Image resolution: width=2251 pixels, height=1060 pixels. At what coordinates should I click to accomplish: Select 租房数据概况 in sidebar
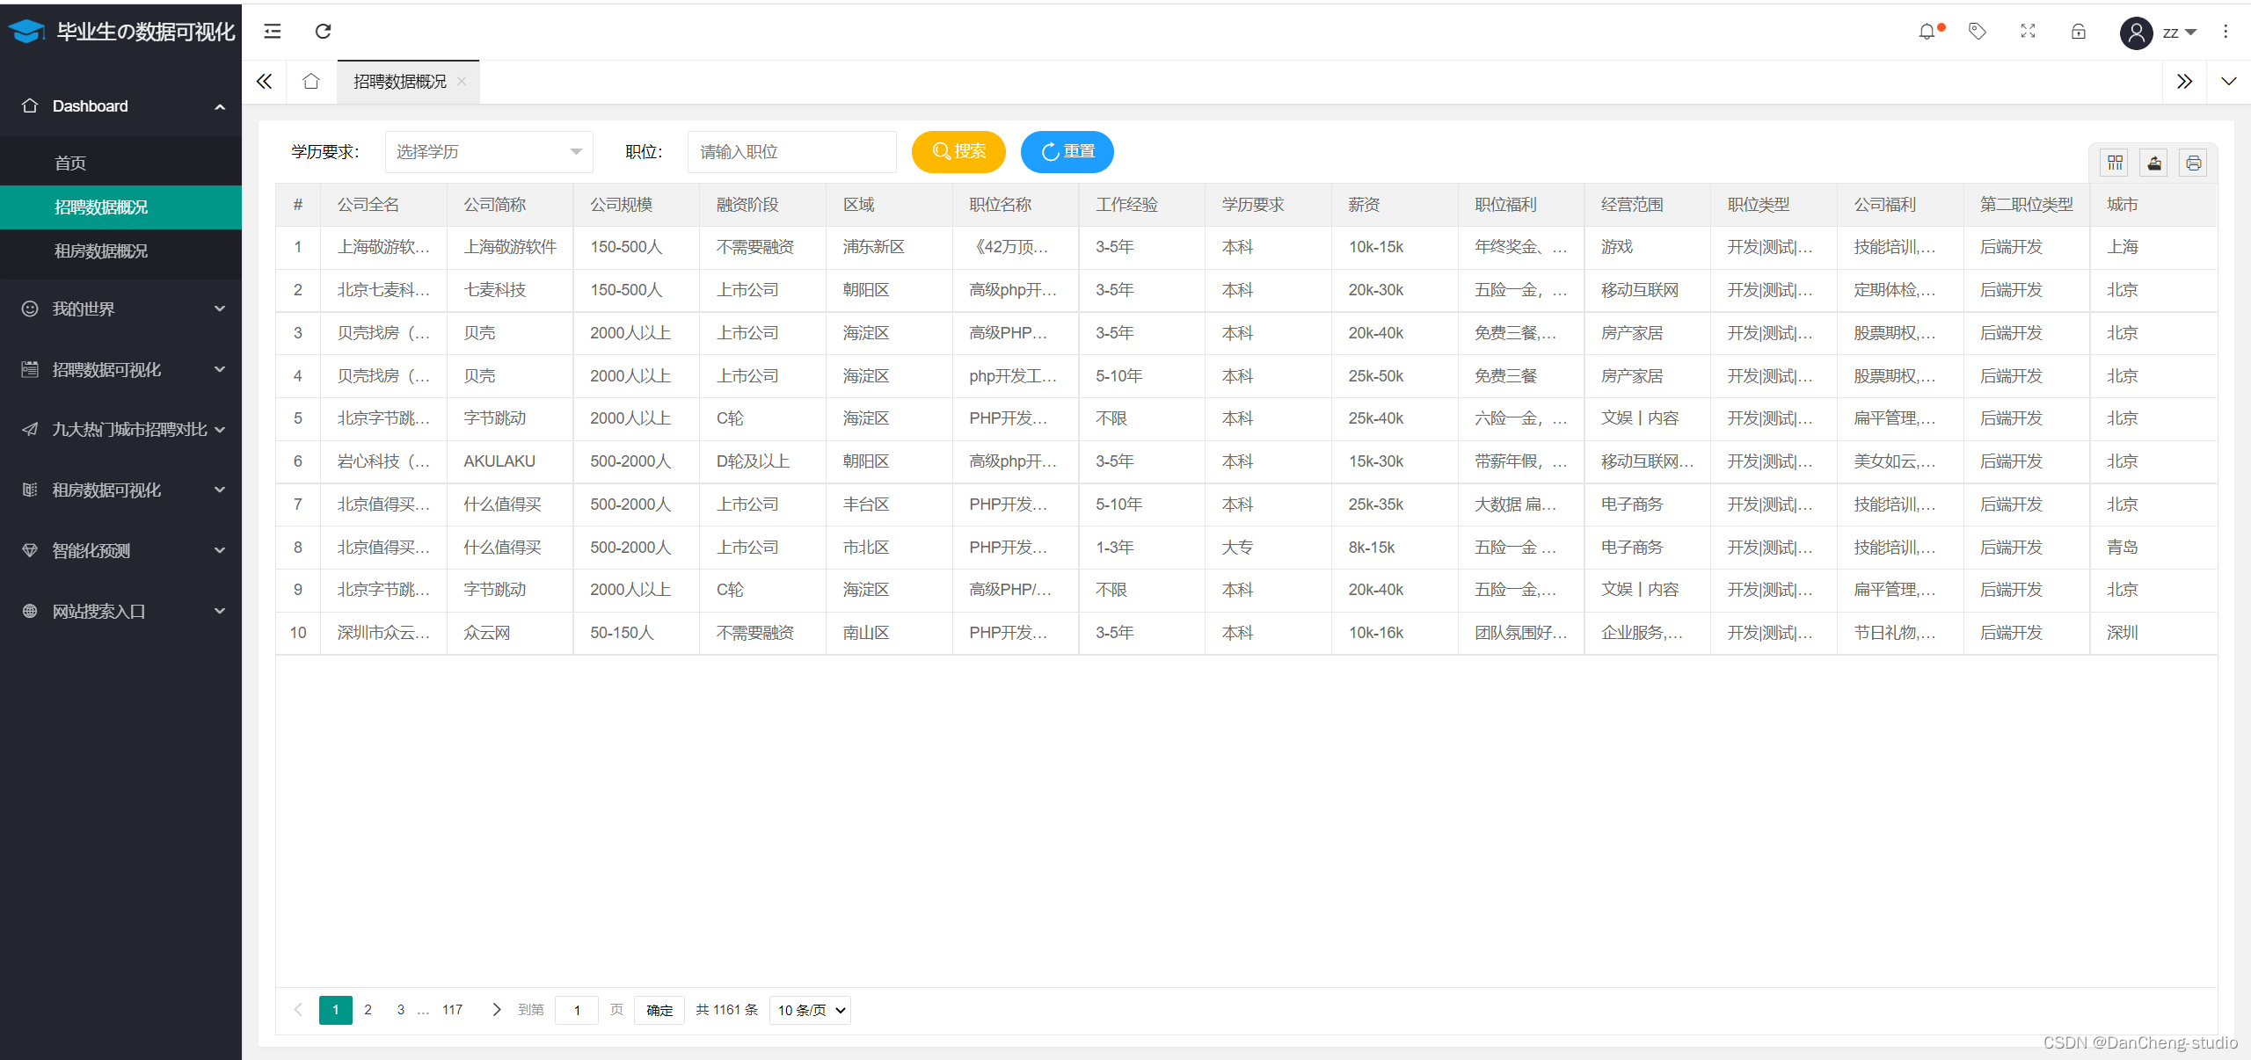pyautogui.click(x=101, y=251)
